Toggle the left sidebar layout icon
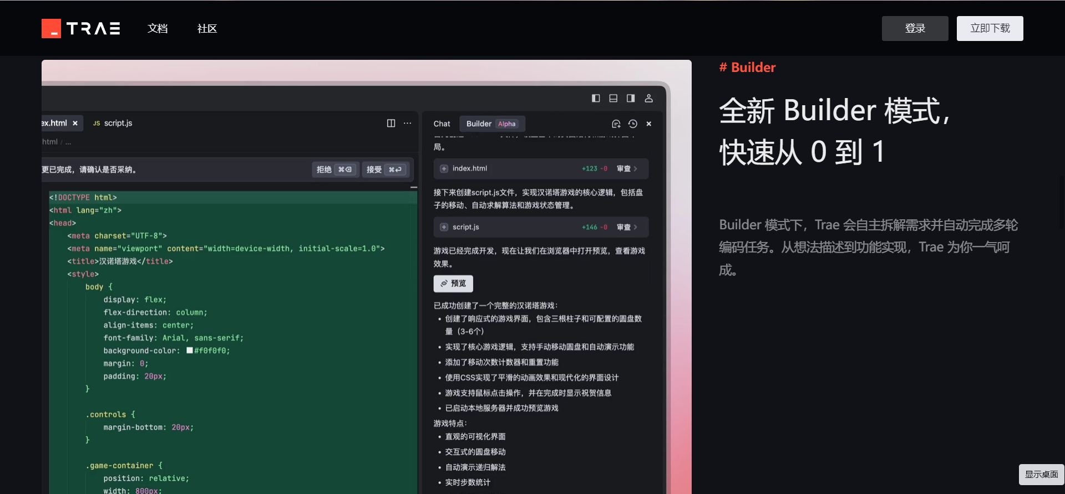Screen dimensions: 1065x494 (596, 98)
